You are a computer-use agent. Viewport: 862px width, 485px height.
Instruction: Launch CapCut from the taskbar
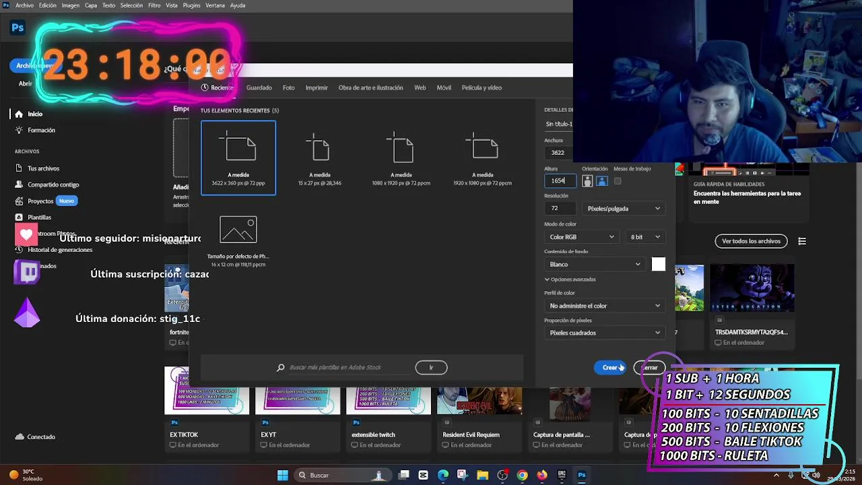pos(423,475)
